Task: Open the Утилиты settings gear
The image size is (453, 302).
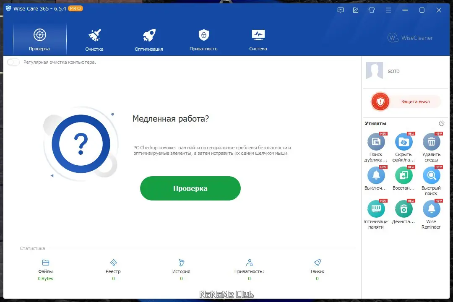Action: [441, 123]
